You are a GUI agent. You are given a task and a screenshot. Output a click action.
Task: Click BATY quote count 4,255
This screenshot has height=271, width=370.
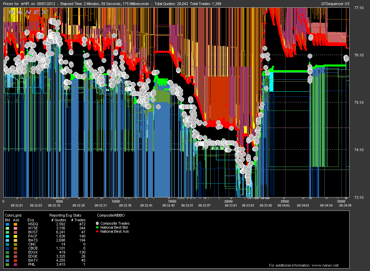point(61,260)
